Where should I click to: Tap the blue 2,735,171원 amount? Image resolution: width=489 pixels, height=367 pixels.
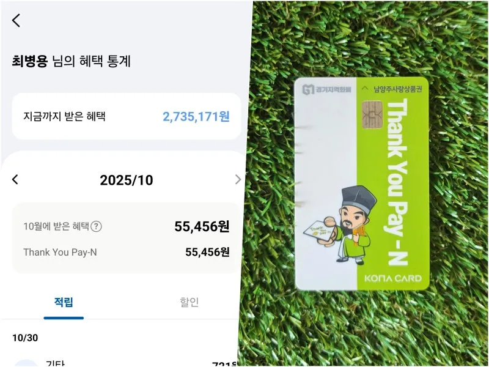(x=196, y=116)
